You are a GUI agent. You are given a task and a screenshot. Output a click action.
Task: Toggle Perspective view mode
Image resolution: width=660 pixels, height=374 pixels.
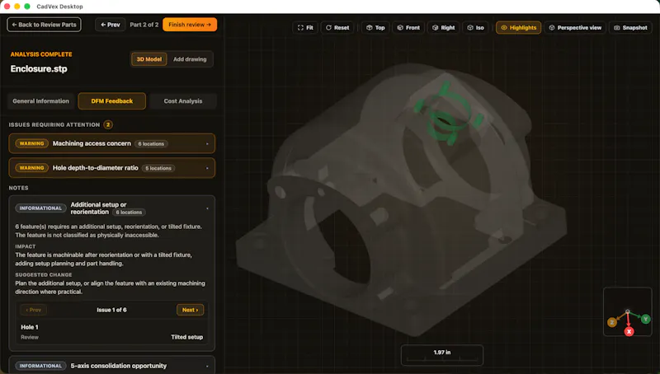575,28
